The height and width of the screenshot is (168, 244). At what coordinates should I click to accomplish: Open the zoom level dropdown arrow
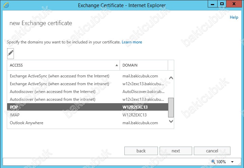click(232, 162)
